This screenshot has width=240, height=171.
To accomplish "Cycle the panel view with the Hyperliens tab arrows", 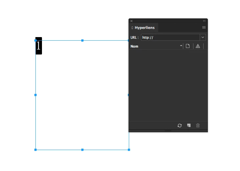I will click(132, 28).
